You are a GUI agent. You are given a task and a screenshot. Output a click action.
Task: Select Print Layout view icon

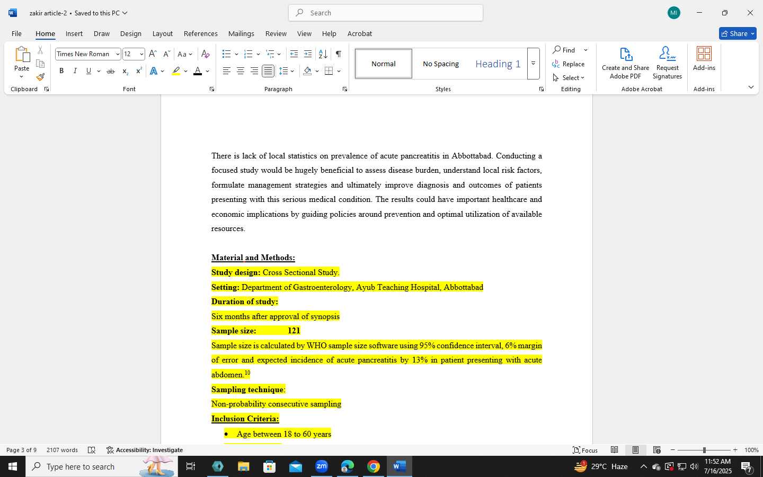[x=636, y=450]
